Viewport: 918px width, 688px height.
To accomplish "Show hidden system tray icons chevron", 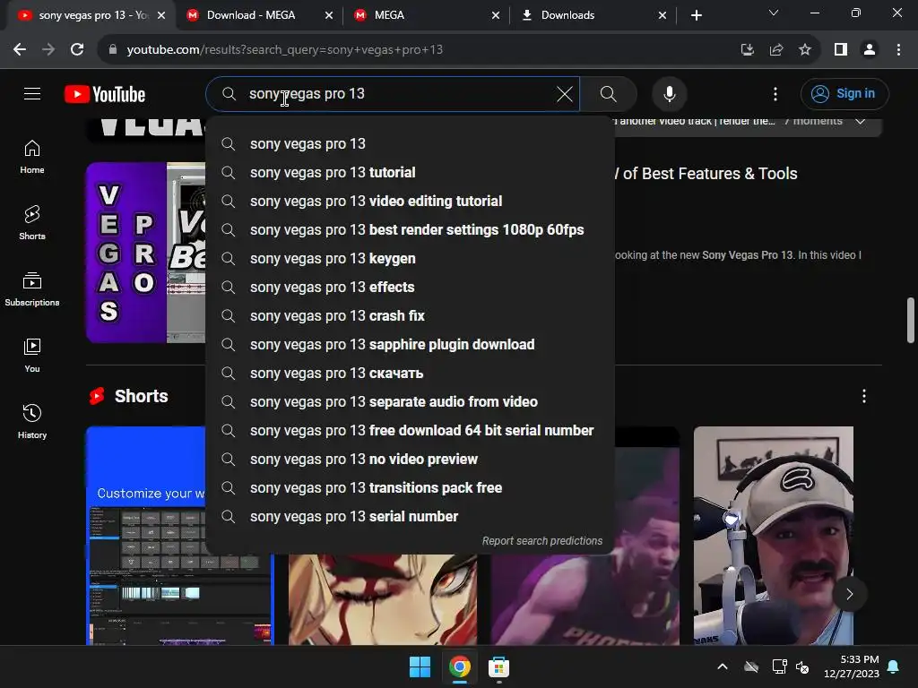I will coord(723,666).
